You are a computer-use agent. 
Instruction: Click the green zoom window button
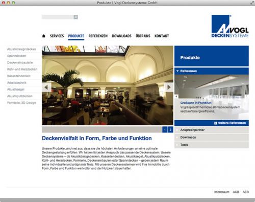[x=14, y=3]
